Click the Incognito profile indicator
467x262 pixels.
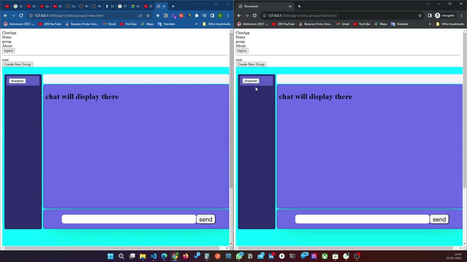(445, 16)
